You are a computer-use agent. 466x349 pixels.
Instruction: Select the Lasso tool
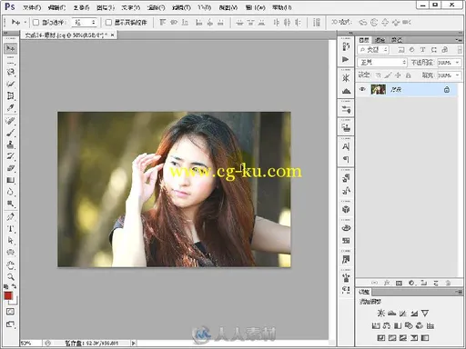tap(10, 72)
